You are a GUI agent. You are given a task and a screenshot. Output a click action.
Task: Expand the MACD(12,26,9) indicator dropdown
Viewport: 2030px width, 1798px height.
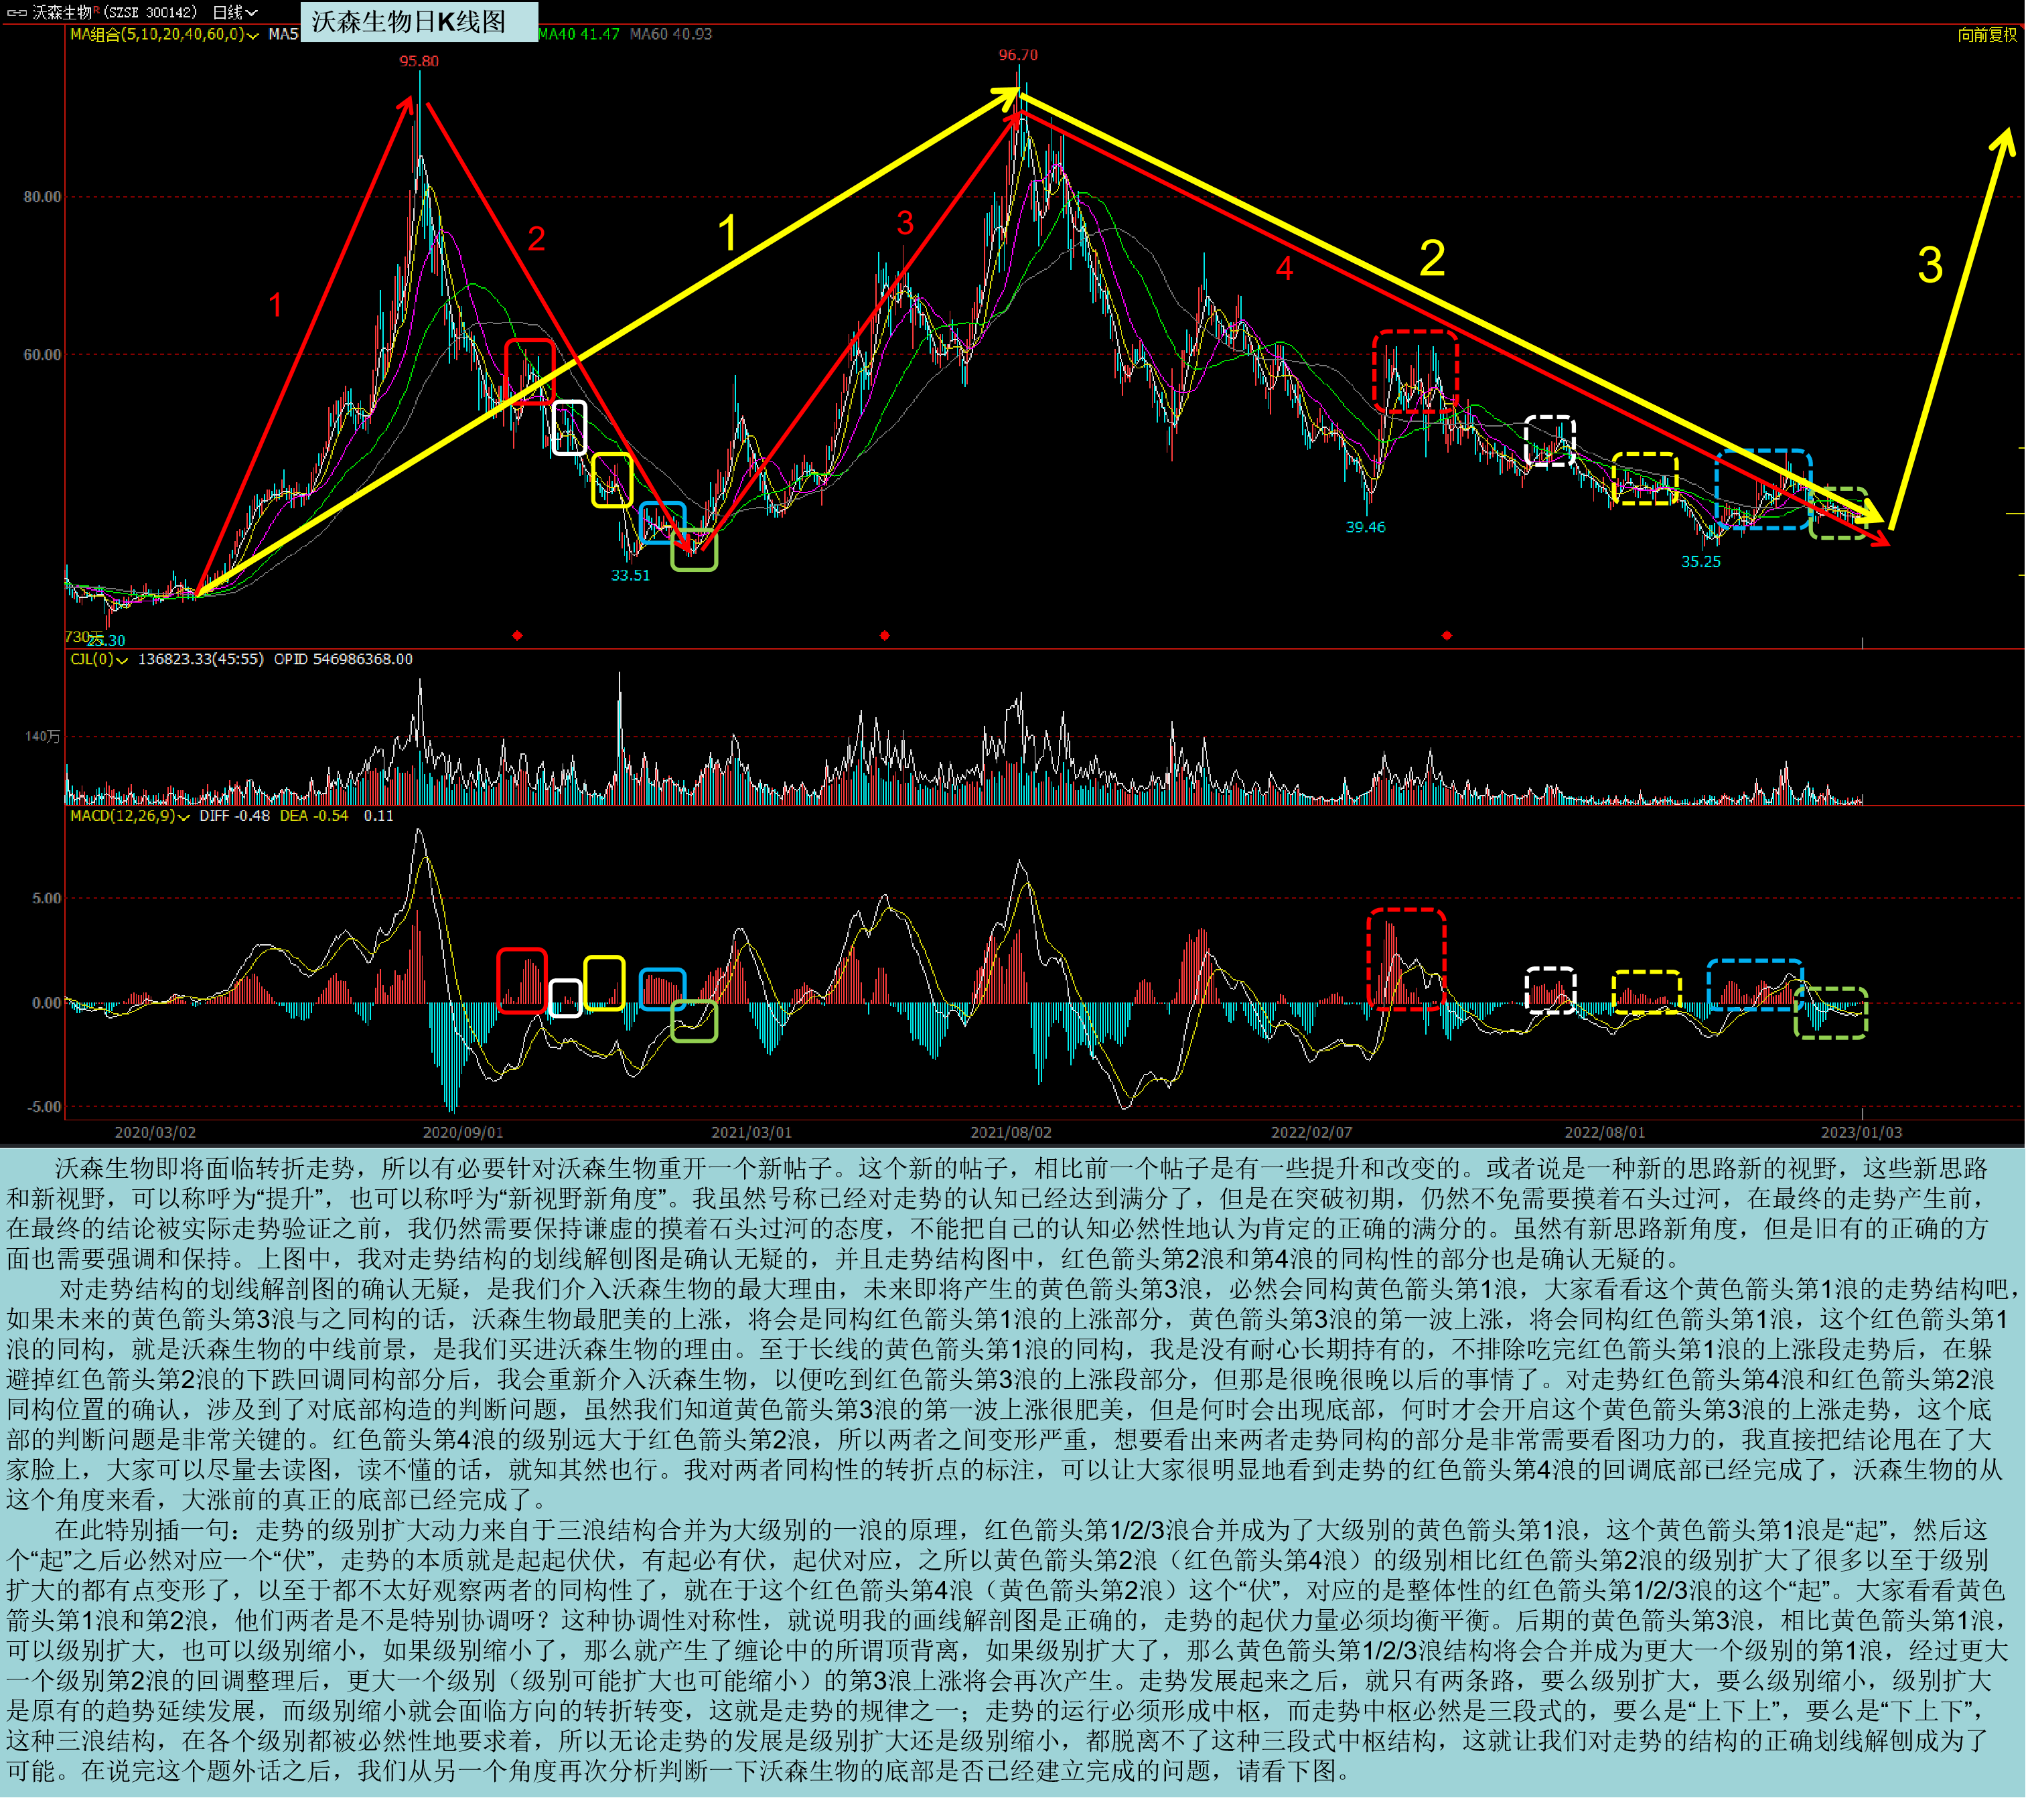129,816
